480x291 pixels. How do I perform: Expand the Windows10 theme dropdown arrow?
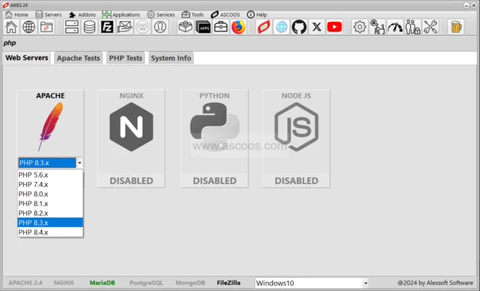tap(366, 283)
